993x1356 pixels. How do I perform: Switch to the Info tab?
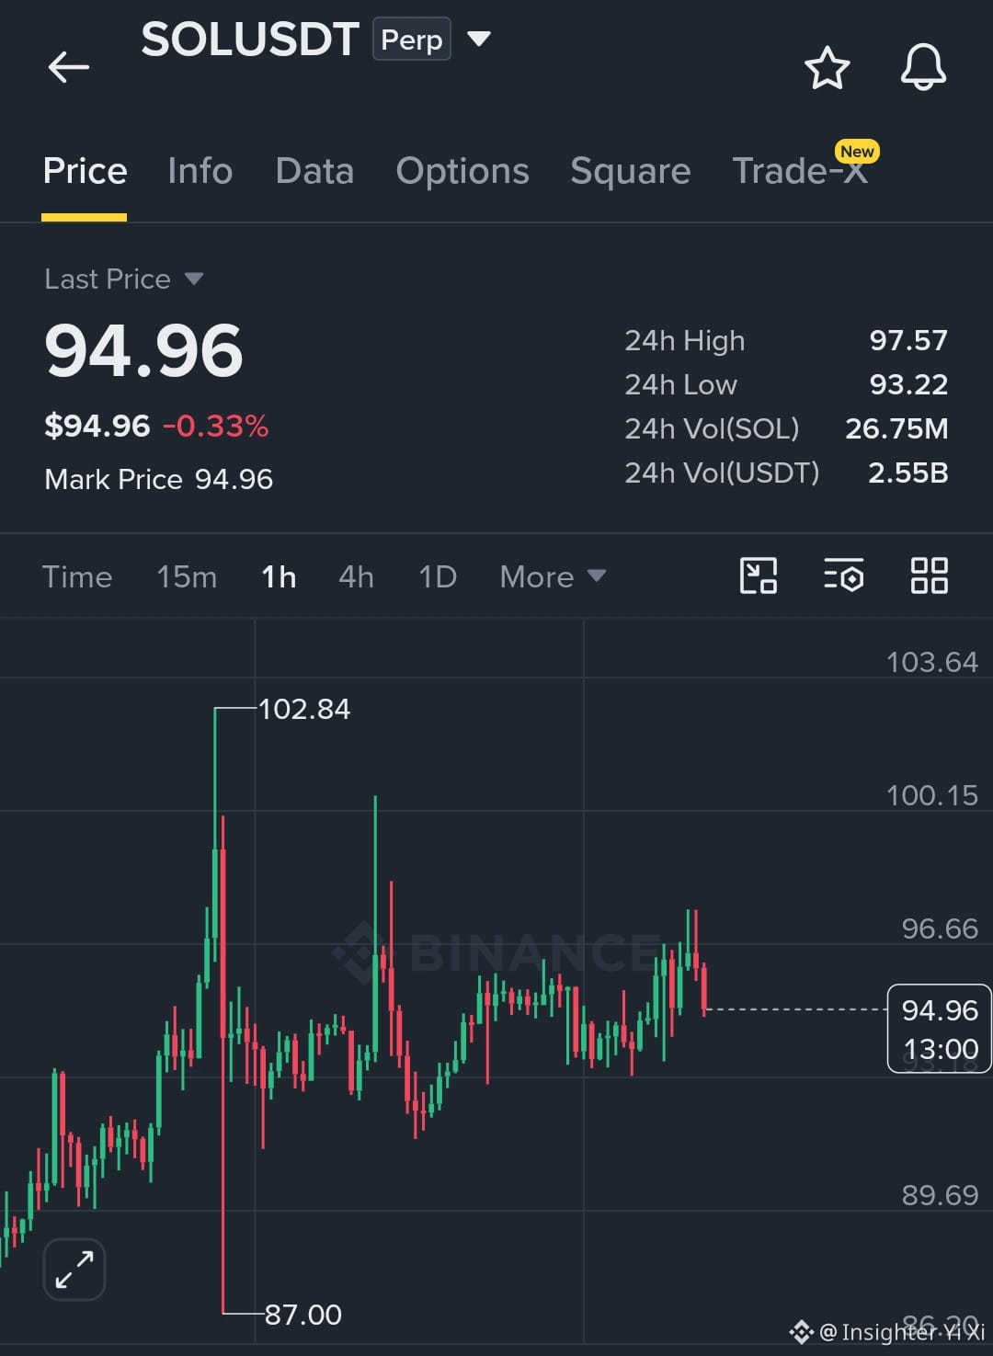[200, 171]
